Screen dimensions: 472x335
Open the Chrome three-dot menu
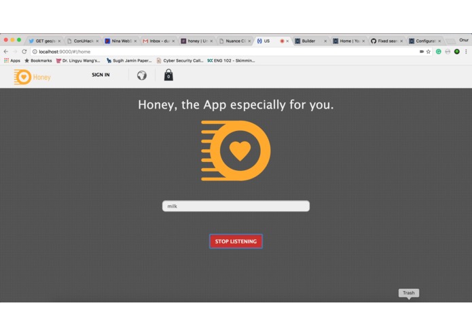(466, 52)
